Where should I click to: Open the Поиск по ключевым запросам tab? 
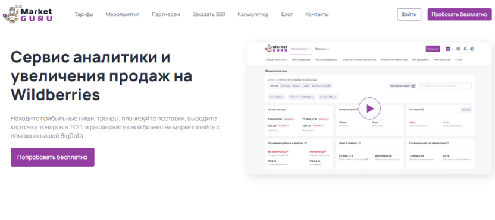tap(359, 59)
